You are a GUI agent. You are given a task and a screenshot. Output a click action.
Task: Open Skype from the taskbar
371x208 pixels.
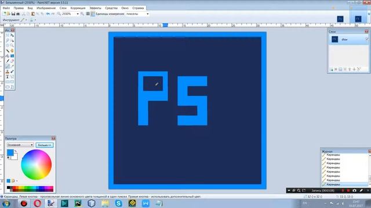click(x=118, y=203)
